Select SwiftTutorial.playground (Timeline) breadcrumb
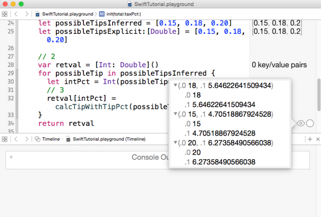The height and width of the screenshot is (217, 321). pyautogui.click(x=109, y=139)
